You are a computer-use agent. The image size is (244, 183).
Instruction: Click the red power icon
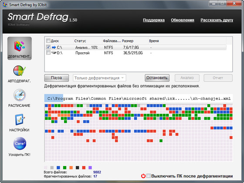click(x=143, y=176)
